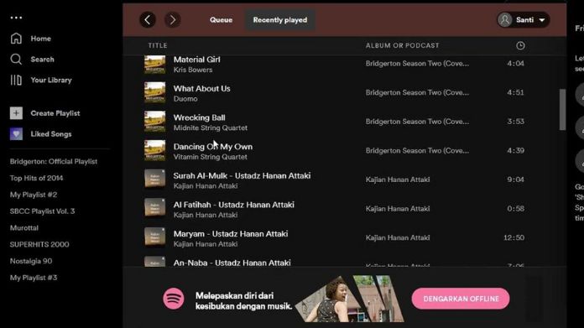The height and width of the screenshot is (328, 584).
Task: Click the Your Library icon
Action: [16, 80]
